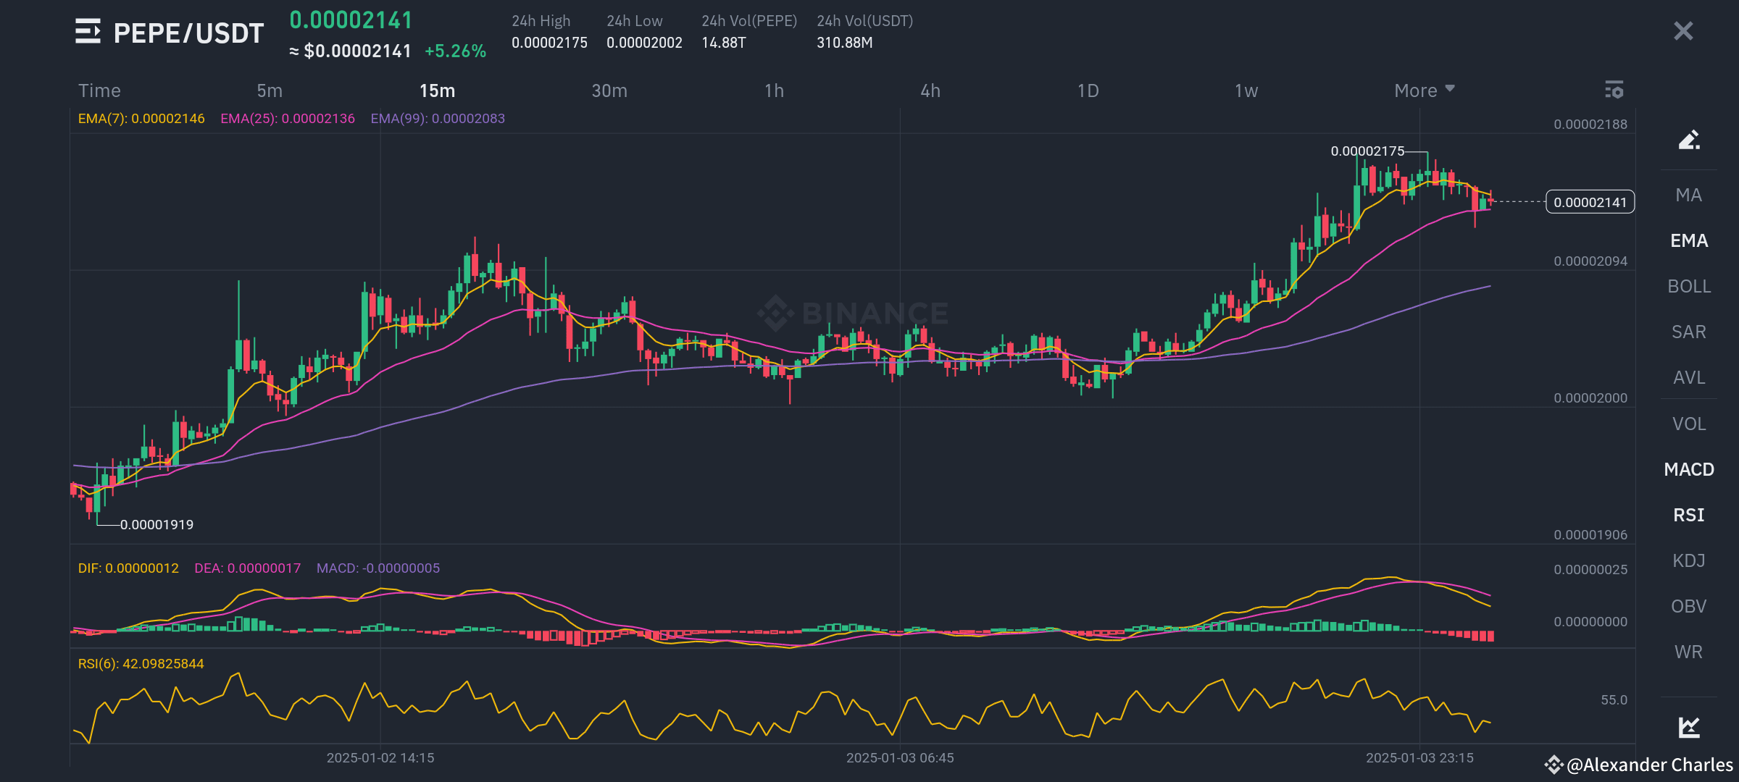This screenshot has height=782, width=1739.
Task: Turn on the KDJ indicator
Action: pos(1689,560)
